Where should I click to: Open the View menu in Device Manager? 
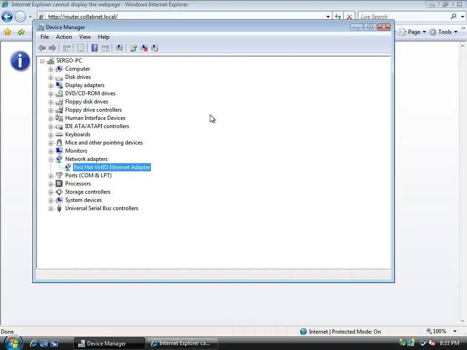(x=85, y=37)
